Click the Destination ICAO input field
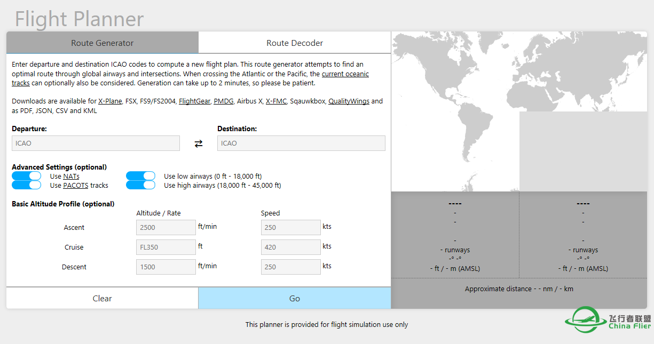Screen dimensions: 654x344 click(301, 143)
